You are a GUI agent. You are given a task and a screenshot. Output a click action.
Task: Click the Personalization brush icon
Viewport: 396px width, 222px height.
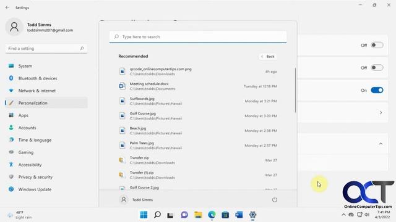11,103
